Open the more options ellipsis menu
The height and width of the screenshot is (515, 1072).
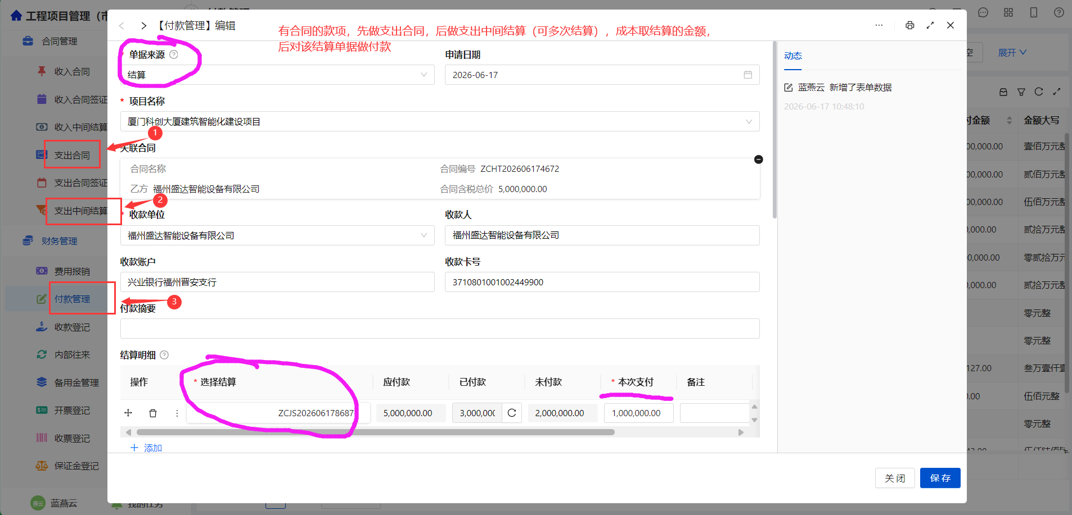[879, 25]
